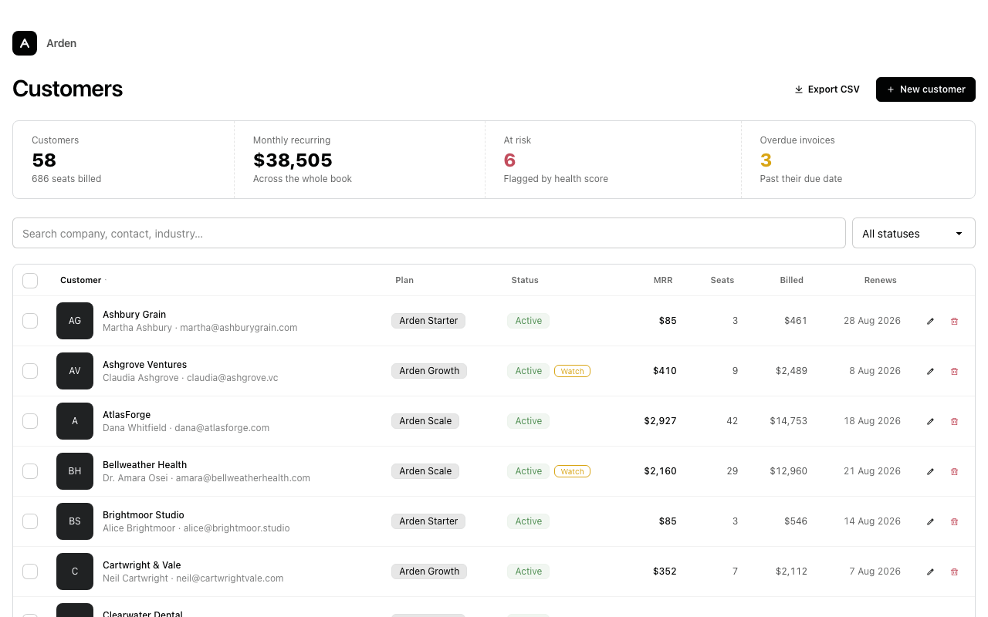Tick the Cartwright & Vale checkbox
988x617 pixels.
[x=30, y=571]
